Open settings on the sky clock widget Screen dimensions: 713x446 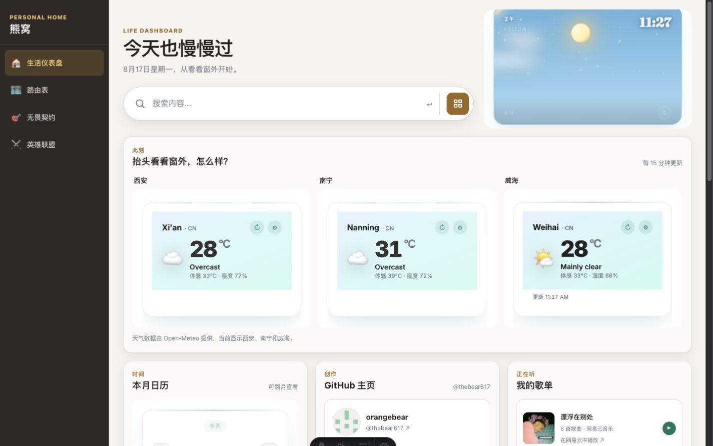664,113
